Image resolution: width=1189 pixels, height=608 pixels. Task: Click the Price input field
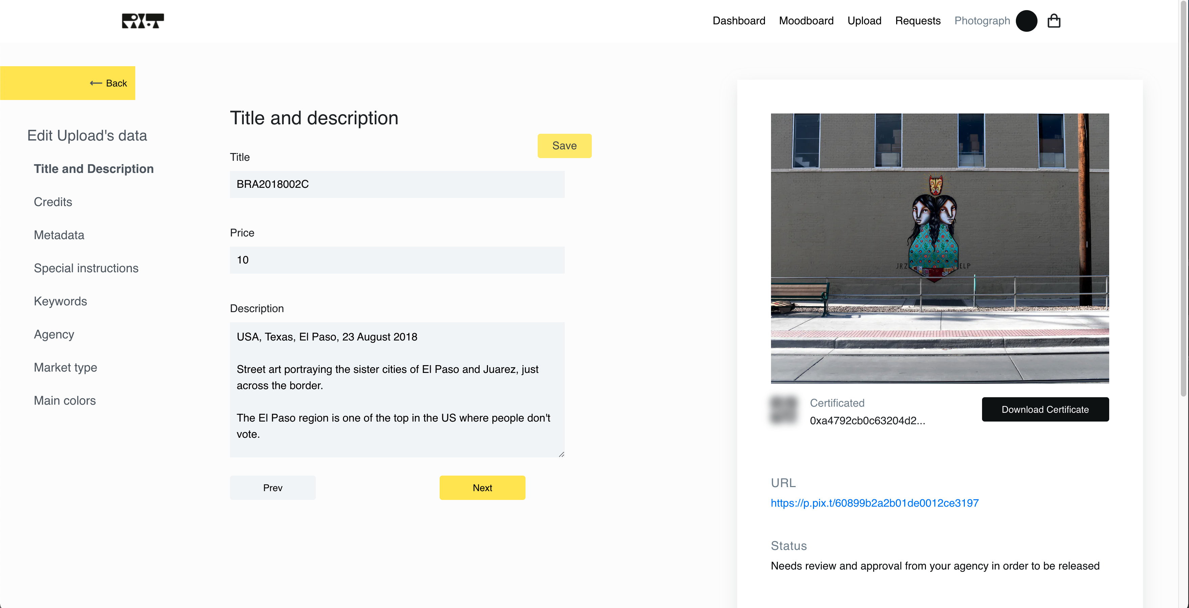click(397, 260)
